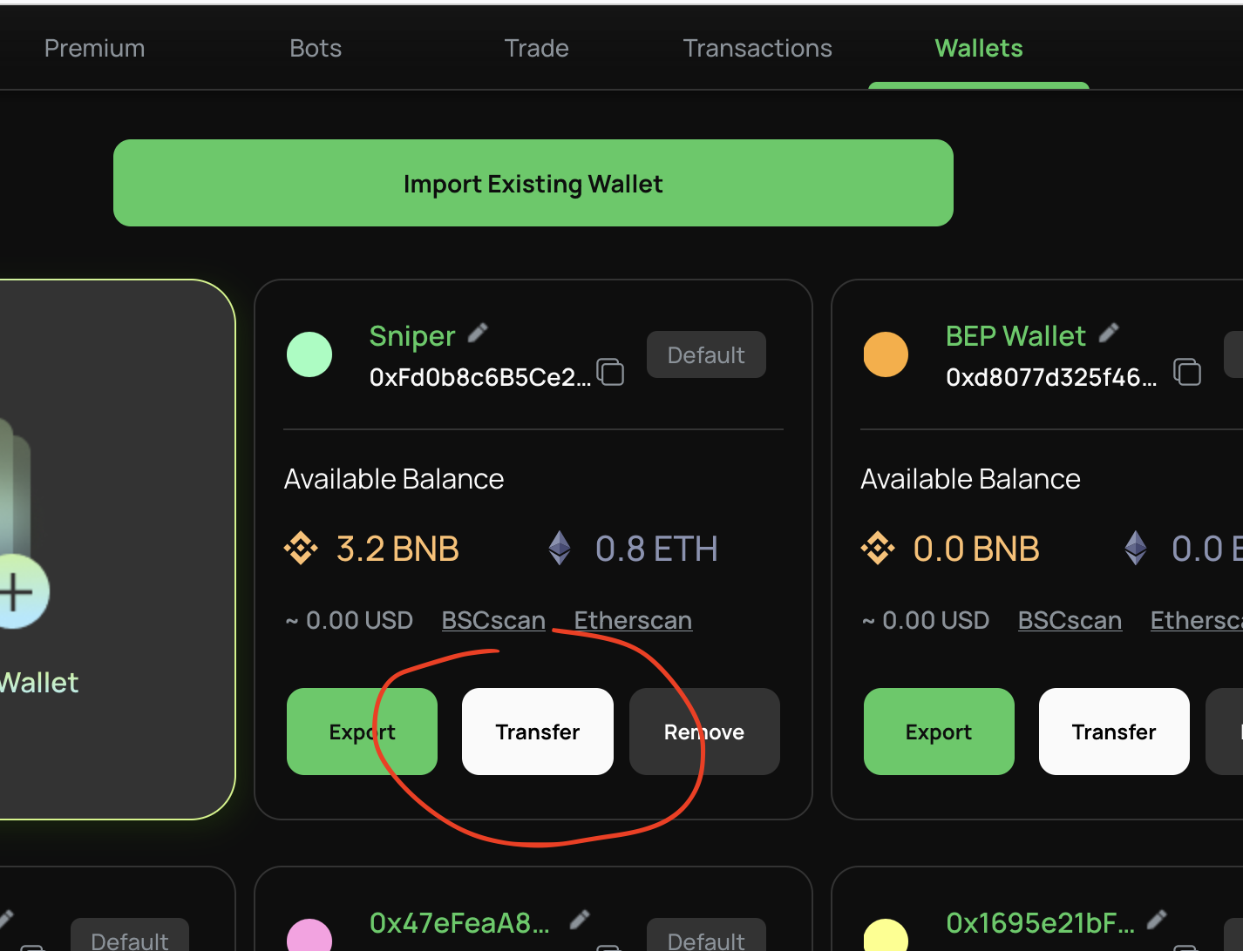This screenshot has height=951, width=1243.
Task: Export the BEP Wallet
Action: point(939,732)
